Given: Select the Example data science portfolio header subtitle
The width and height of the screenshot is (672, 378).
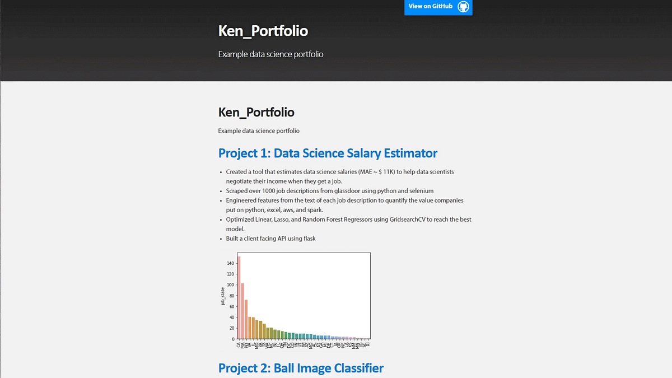Looking at the screenshot, I should 270,54.
